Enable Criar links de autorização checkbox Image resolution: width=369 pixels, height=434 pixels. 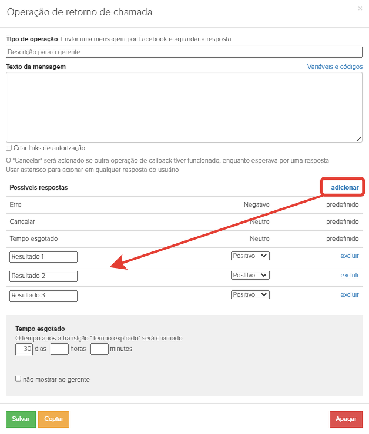pyautogui.click(x=9, y=148)
